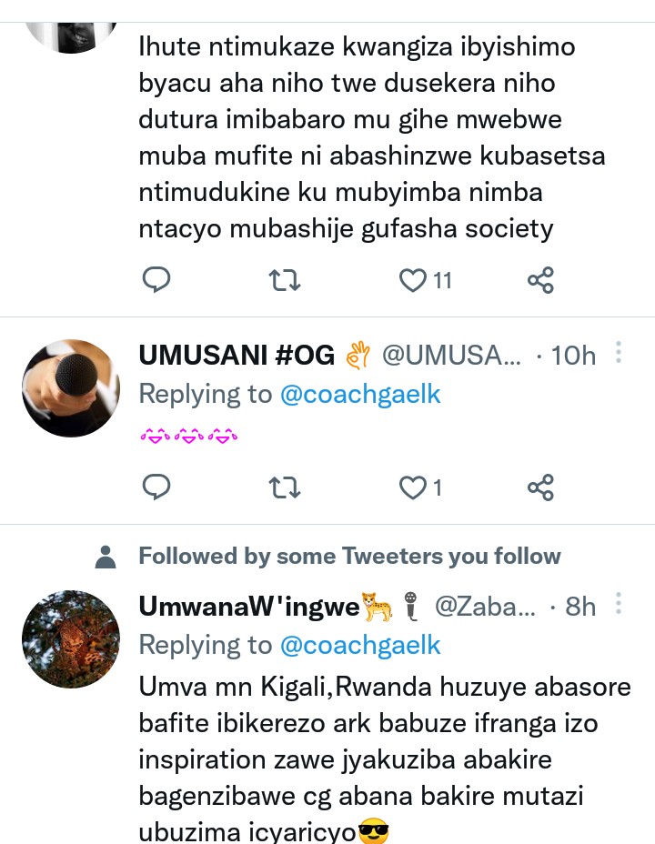Viewport: 655px width, 844px height.
Task: Open UMUSANI #OG display name profile
Action: tap(237, 356)
